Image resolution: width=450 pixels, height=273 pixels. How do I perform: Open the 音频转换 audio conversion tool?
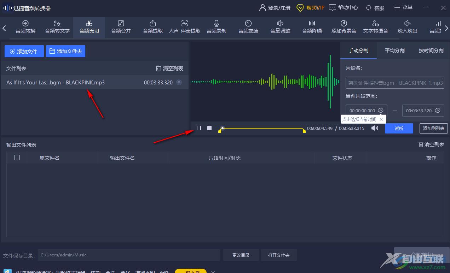point(25,27)
